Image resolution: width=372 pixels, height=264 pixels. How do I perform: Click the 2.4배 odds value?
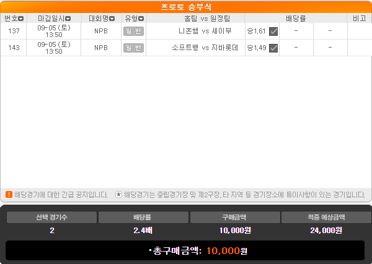click(x=143, y=230)
